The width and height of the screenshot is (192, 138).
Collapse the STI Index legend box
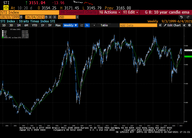coord(2,29)
